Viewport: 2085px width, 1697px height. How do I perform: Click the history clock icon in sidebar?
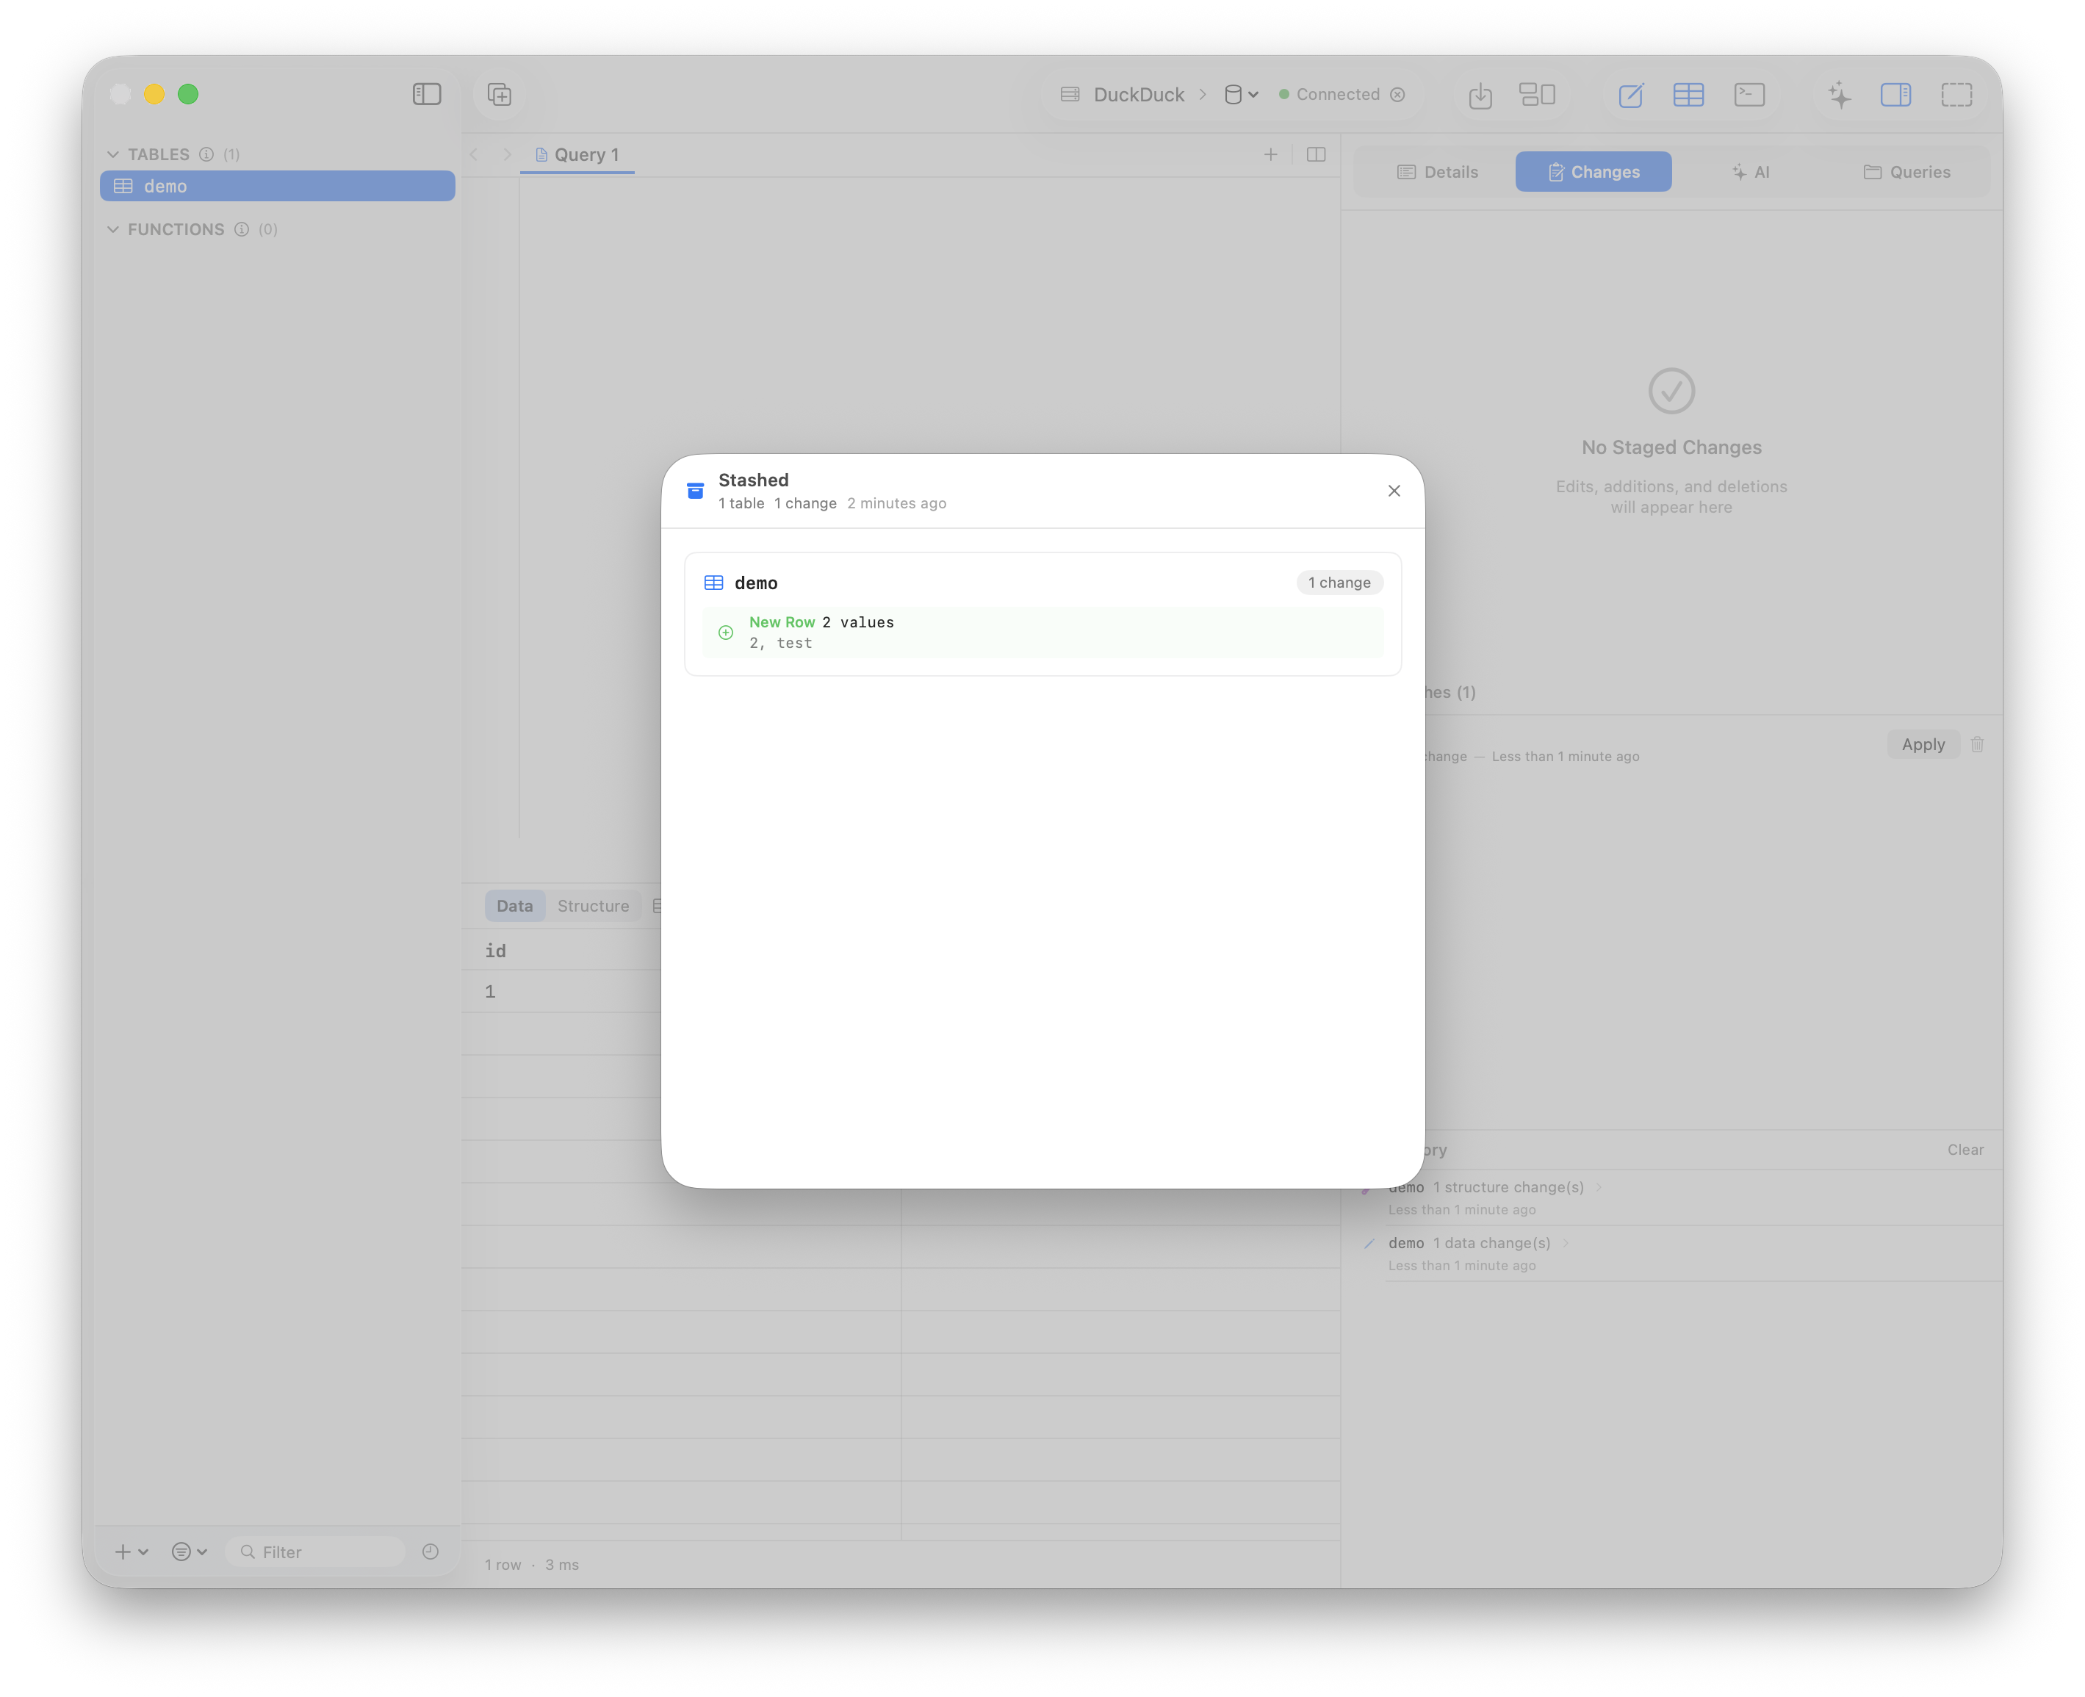coord(430,1552)
